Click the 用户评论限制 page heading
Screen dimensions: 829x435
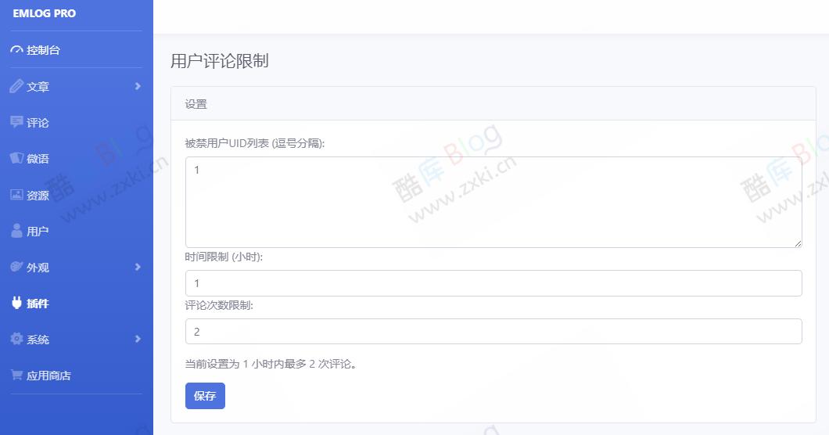pyautogui.click(x=220, y=61)
